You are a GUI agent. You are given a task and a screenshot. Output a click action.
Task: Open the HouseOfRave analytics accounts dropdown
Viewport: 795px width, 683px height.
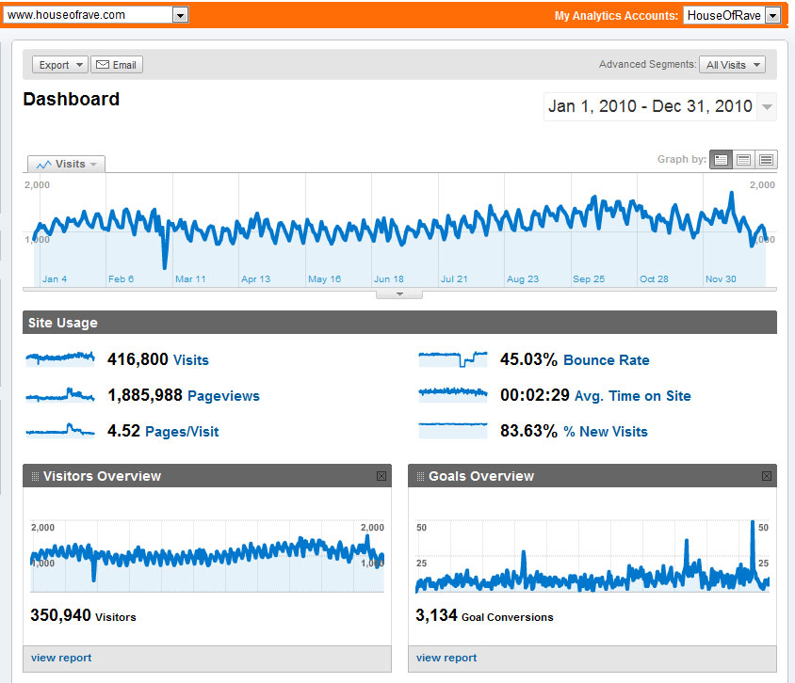[x=772, y=15]
